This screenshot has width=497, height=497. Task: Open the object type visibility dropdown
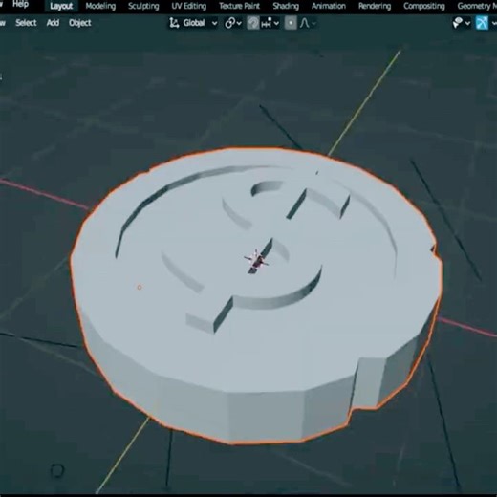[462, 23]
